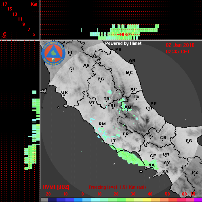Click the city marker labeled VT
This screenshot has height=202, width=202.
92,103
